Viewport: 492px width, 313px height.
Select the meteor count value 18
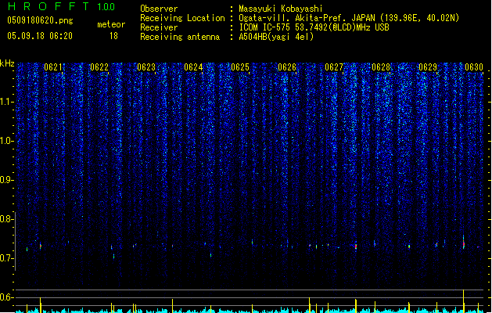click(113, 36)
